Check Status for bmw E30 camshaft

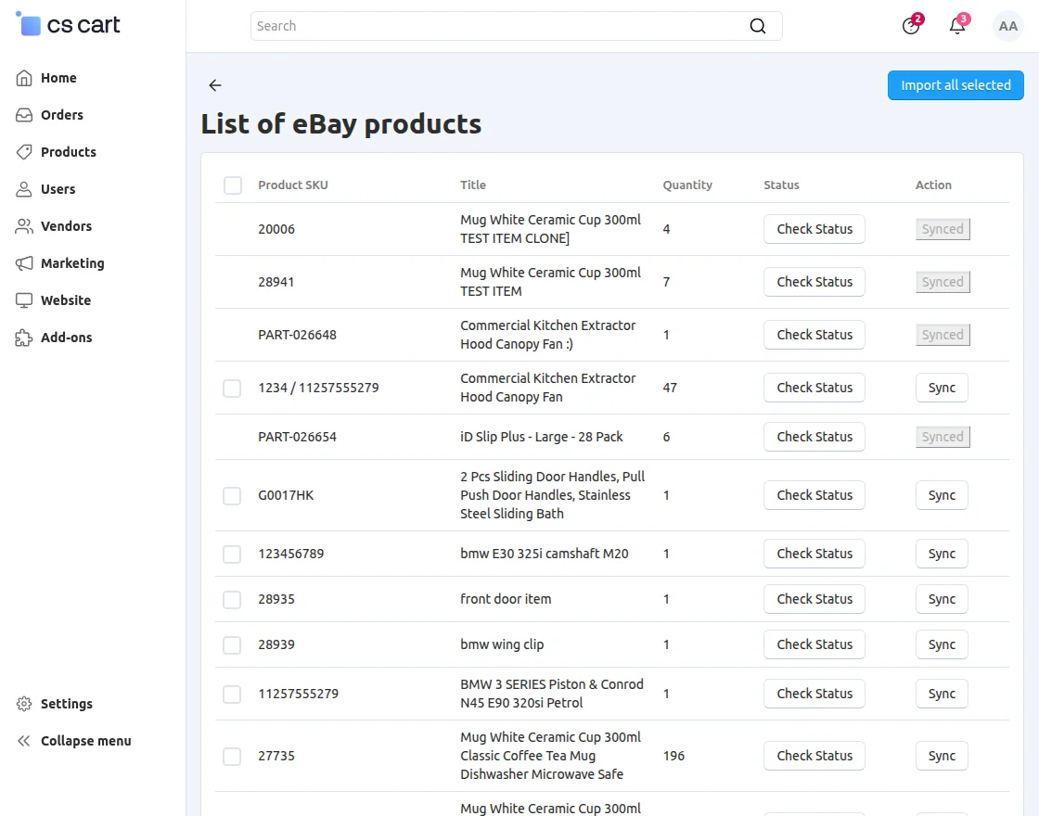(x=814, y=554)
